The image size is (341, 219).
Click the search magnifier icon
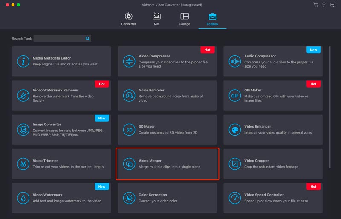coord(87,38)
